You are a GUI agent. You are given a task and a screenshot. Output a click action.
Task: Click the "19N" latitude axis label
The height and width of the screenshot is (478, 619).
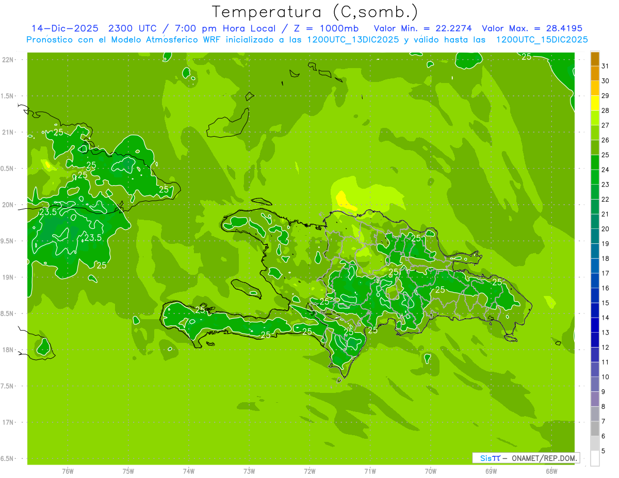9,277
